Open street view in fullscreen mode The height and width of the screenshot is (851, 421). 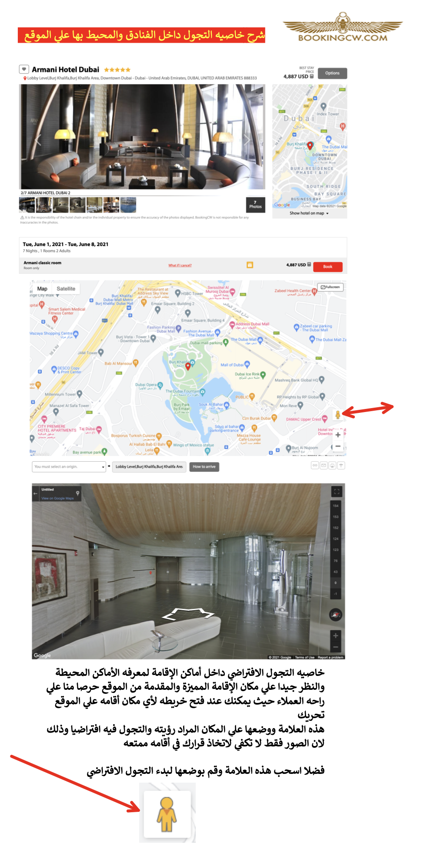click(336, 491)
